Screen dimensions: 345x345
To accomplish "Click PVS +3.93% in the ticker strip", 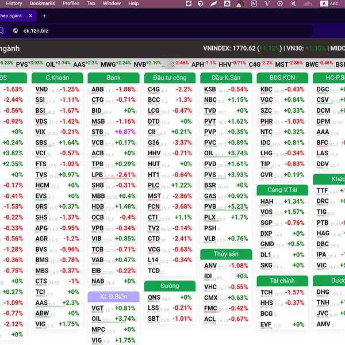I will [x=29, y=64].
